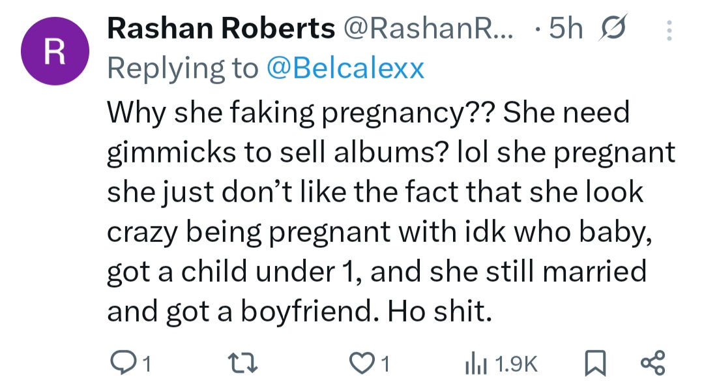Click the "Ho shit." ending text
Screen dimensions: 704x388
point(438,311)
